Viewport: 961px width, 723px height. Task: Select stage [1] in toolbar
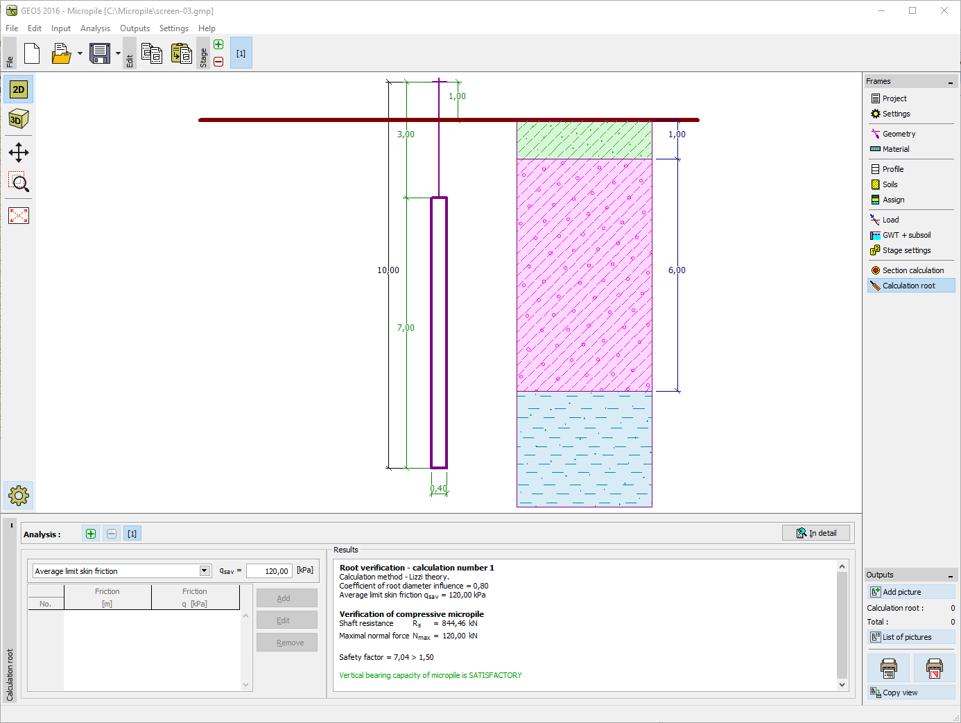[241, 53]
